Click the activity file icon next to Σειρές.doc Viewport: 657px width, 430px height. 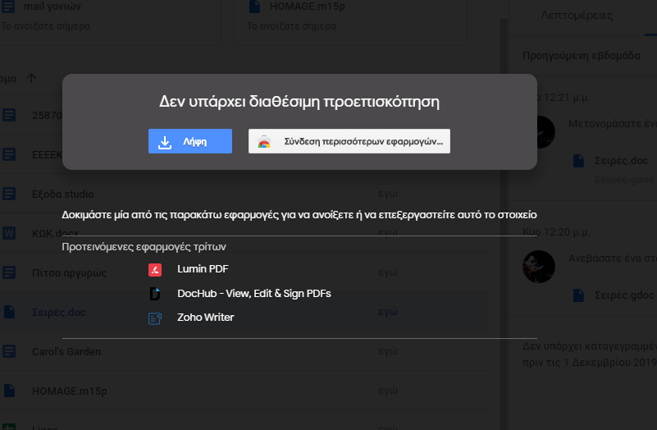coord(578,161)
